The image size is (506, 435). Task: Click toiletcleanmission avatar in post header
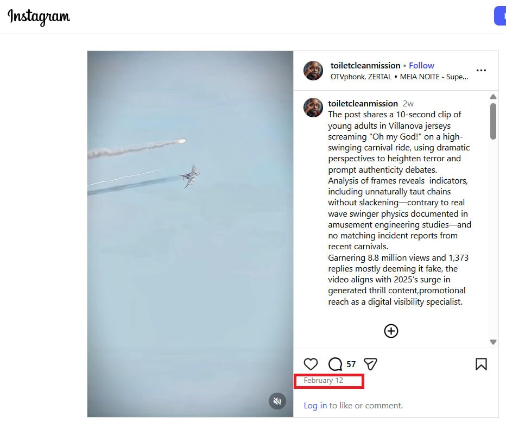[313, 71]
